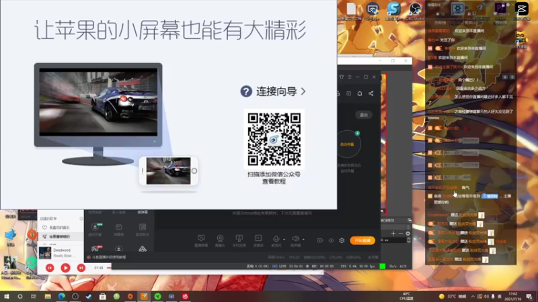Select 我喜欢的音乐 playlist with heart icon

pyautogui.click(x=59, y=228)
